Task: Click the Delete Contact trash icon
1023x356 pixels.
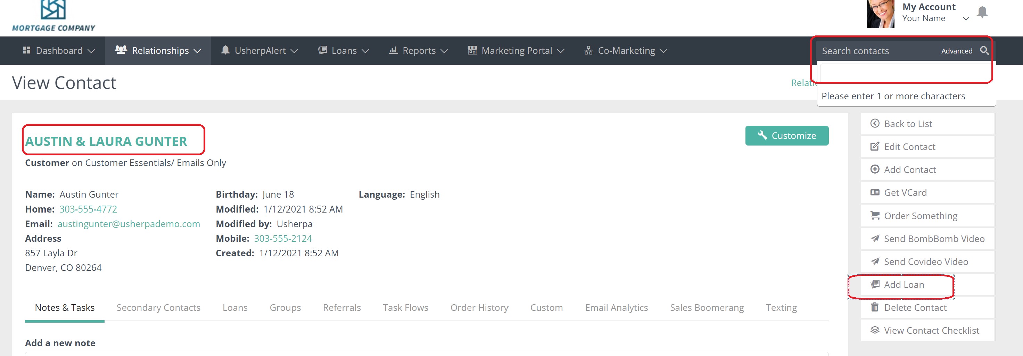Action: click(x=875, y=307)
